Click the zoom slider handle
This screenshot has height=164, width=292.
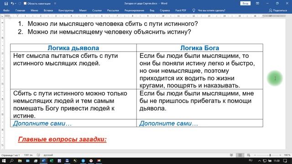click(x=270, y=155)
